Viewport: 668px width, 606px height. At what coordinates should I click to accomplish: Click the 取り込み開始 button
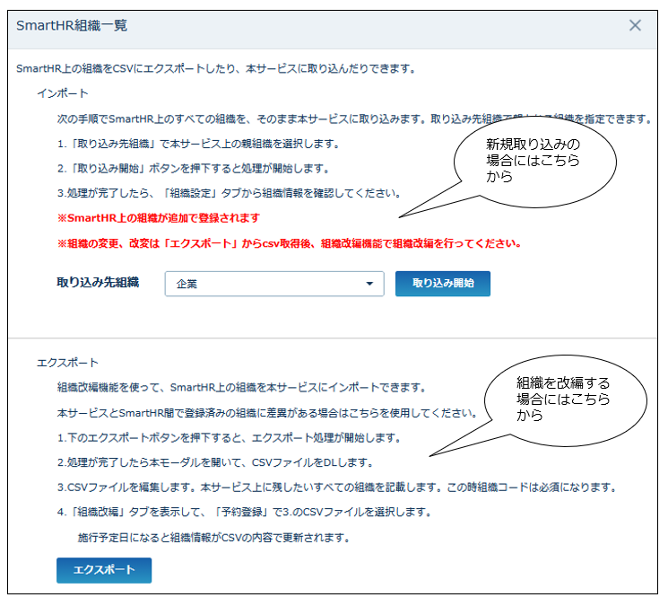point(443,284)
